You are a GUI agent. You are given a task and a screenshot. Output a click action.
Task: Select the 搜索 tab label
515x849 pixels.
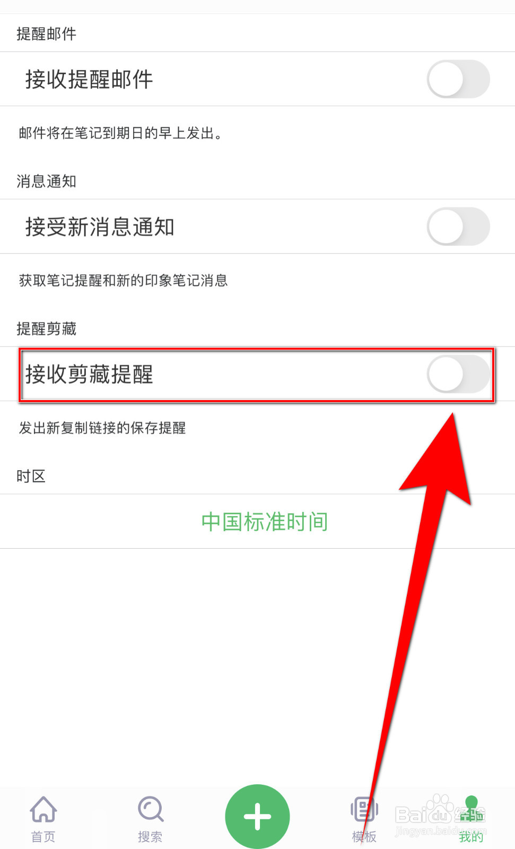click(150, 837)
